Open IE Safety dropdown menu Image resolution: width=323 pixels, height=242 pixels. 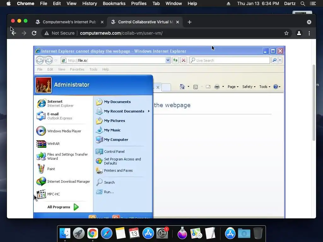tap(249, 87)
